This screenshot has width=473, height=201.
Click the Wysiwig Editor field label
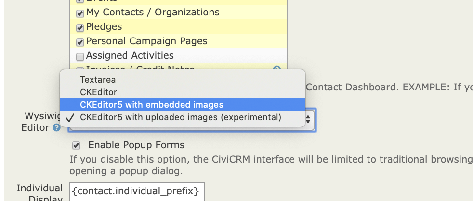pos(41,122)
